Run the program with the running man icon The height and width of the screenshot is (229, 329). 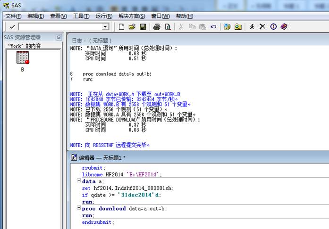point(252,27)
